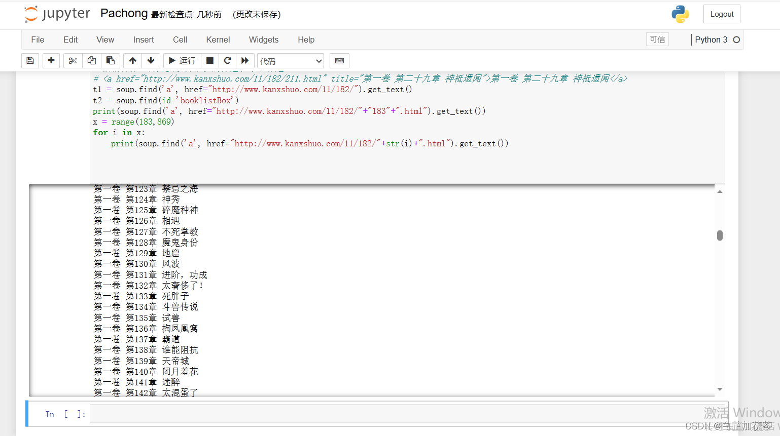Save notebook with the floppy disk icon
The width and height of the screenshot is (780, 436).
30,61
